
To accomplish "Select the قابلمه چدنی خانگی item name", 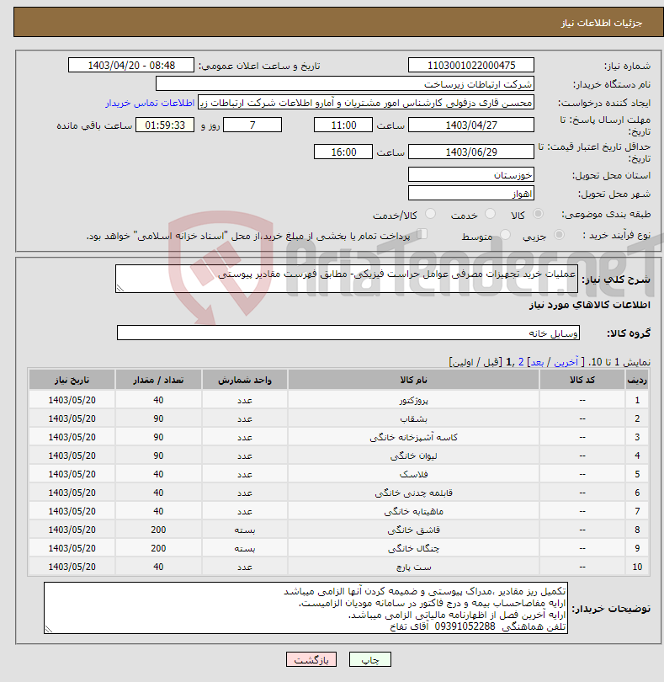I will (x=413, y=493).
